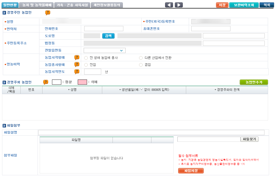Click the help icon beside 농업시작형태
This screenshot has height=176, width=275.
pos(76,57)
